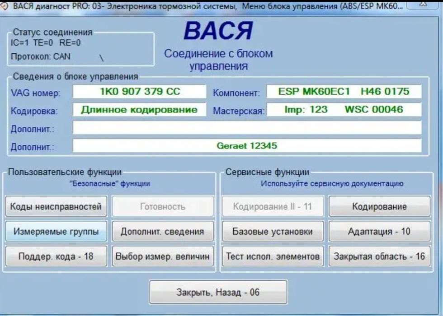Click the VAG номер: label

click(36, 93)
